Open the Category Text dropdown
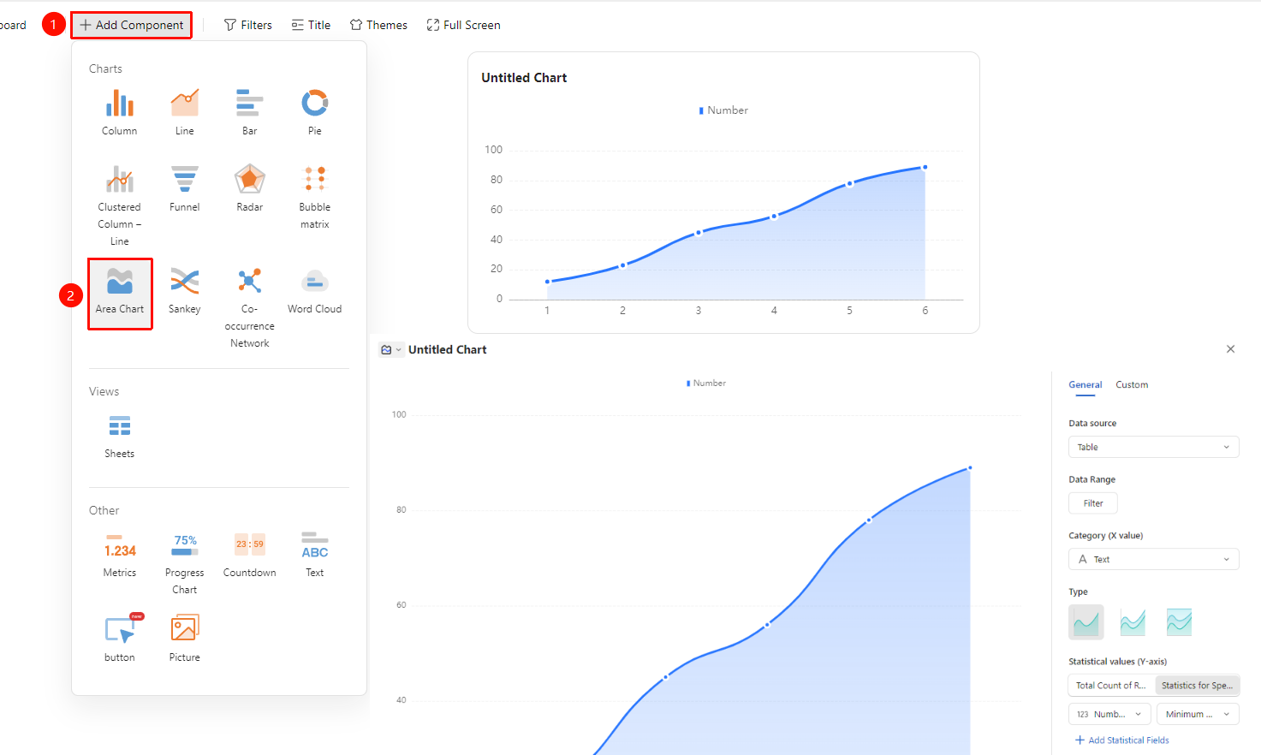This screenshot has width=1261, height=755. click(x=1153, y=559)
